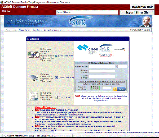159x138 pixels.
Task: Click the AGSoft Deneme Firması title
Action: 20,7
